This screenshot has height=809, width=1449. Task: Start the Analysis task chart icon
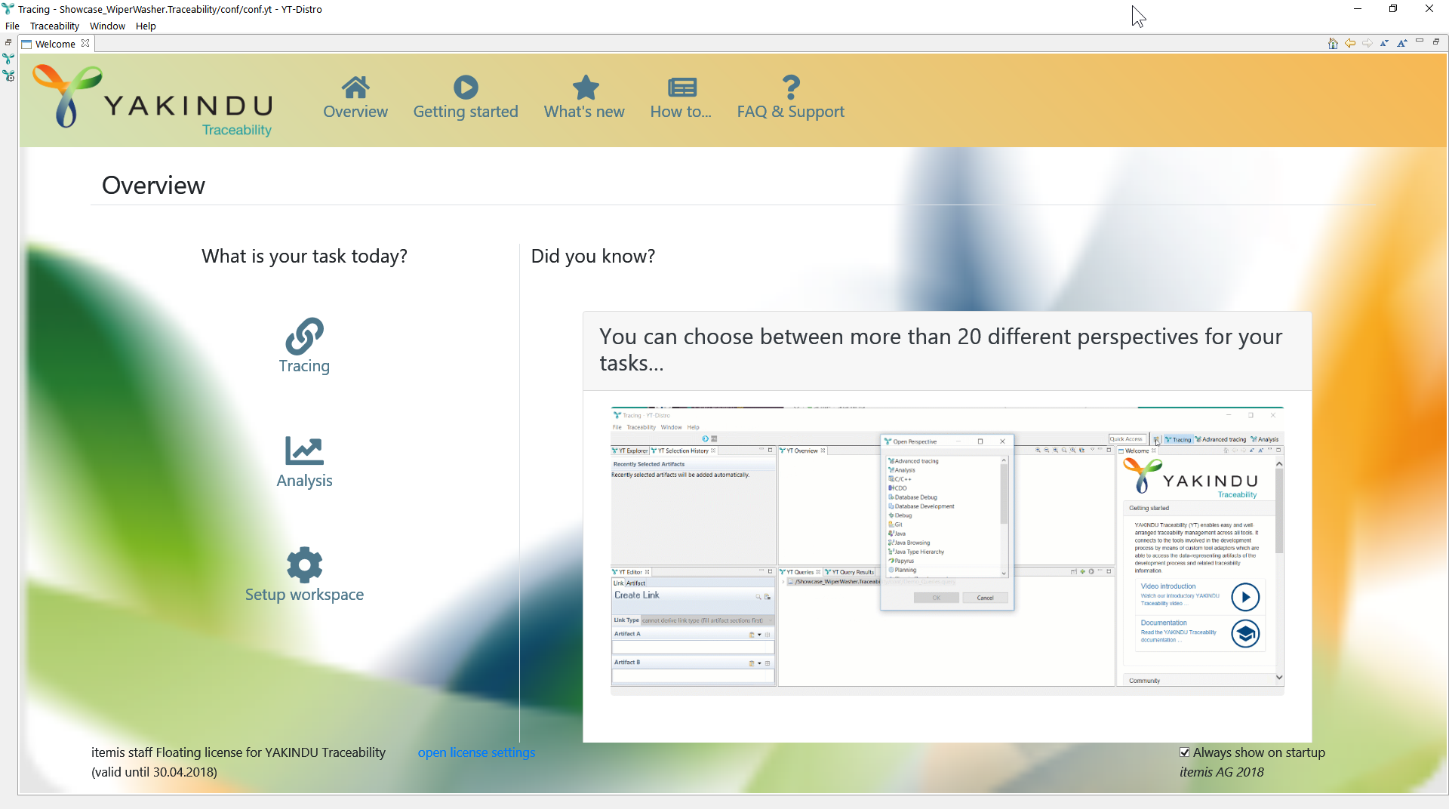coord(304,451)
